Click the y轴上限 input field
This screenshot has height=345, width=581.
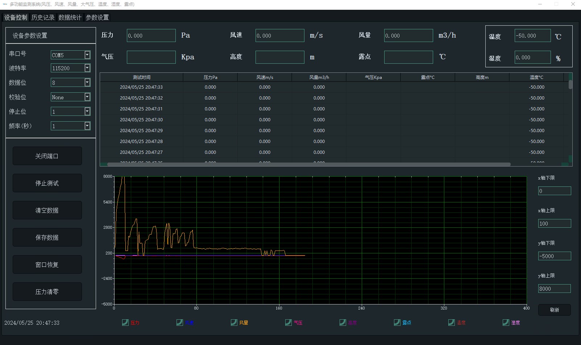pyautogui.click(x=554, y=289)
